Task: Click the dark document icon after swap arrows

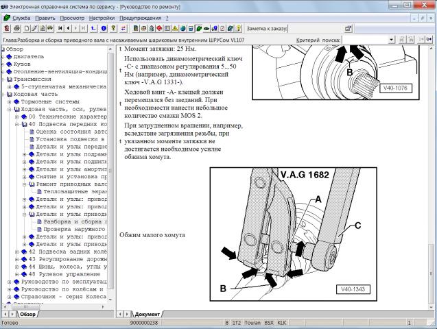Action: pyautogui.click(x=136, y=28)
